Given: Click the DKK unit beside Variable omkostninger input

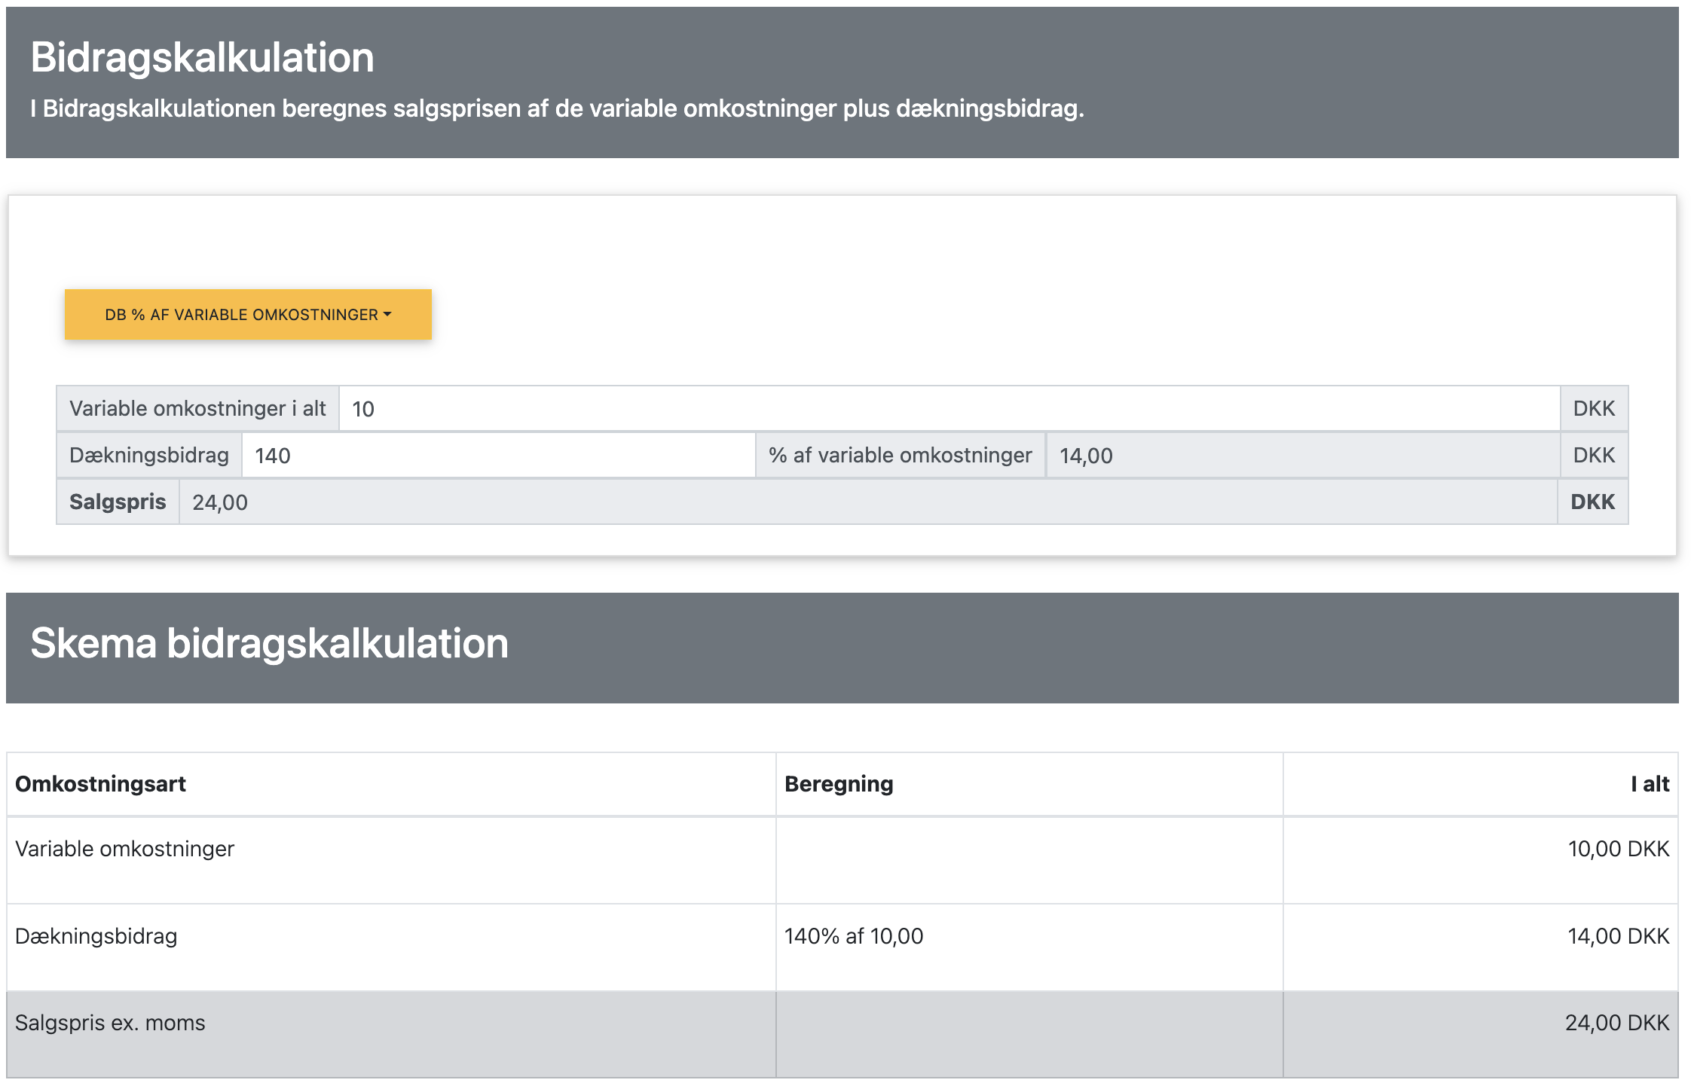Looking at the screenshot, I should (1594, 409).
